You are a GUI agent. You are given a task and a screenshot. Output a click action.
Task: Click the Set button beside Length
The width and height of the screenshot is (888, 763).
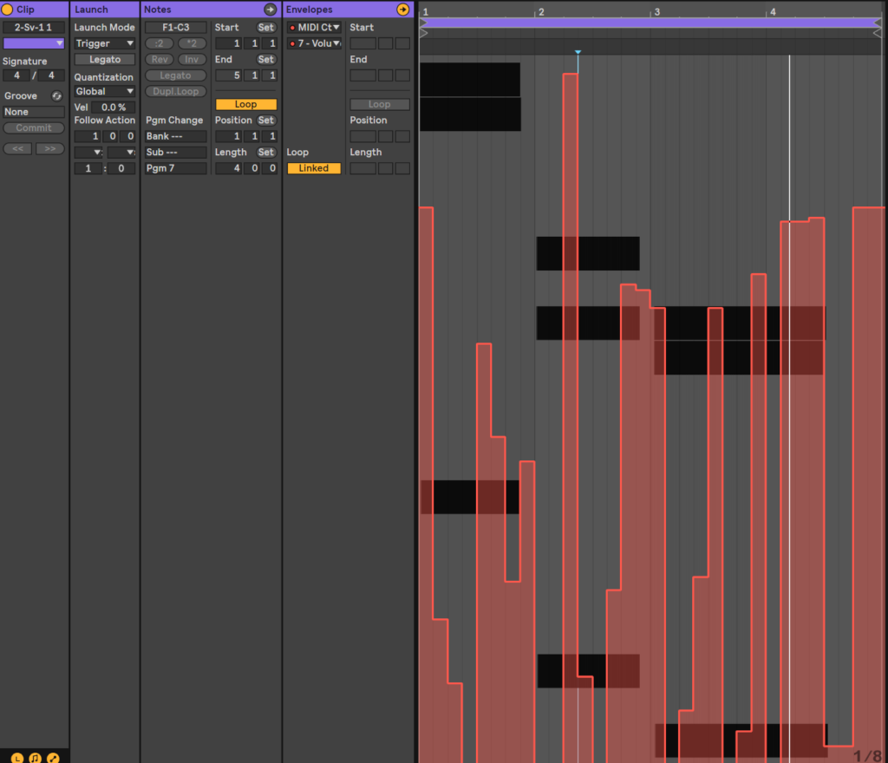coord(266,153)
